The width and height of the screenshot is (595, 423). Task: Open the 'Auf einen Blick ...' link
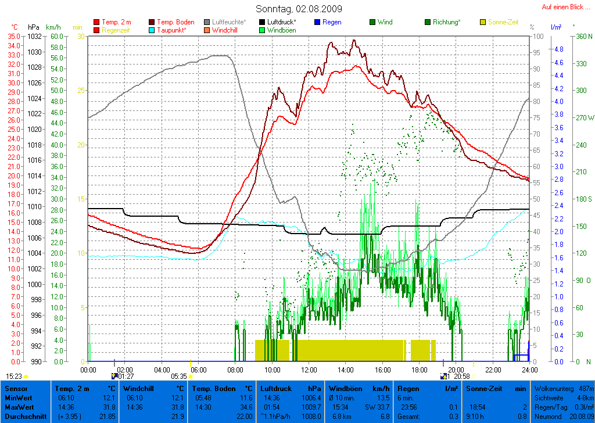[562, 7]
